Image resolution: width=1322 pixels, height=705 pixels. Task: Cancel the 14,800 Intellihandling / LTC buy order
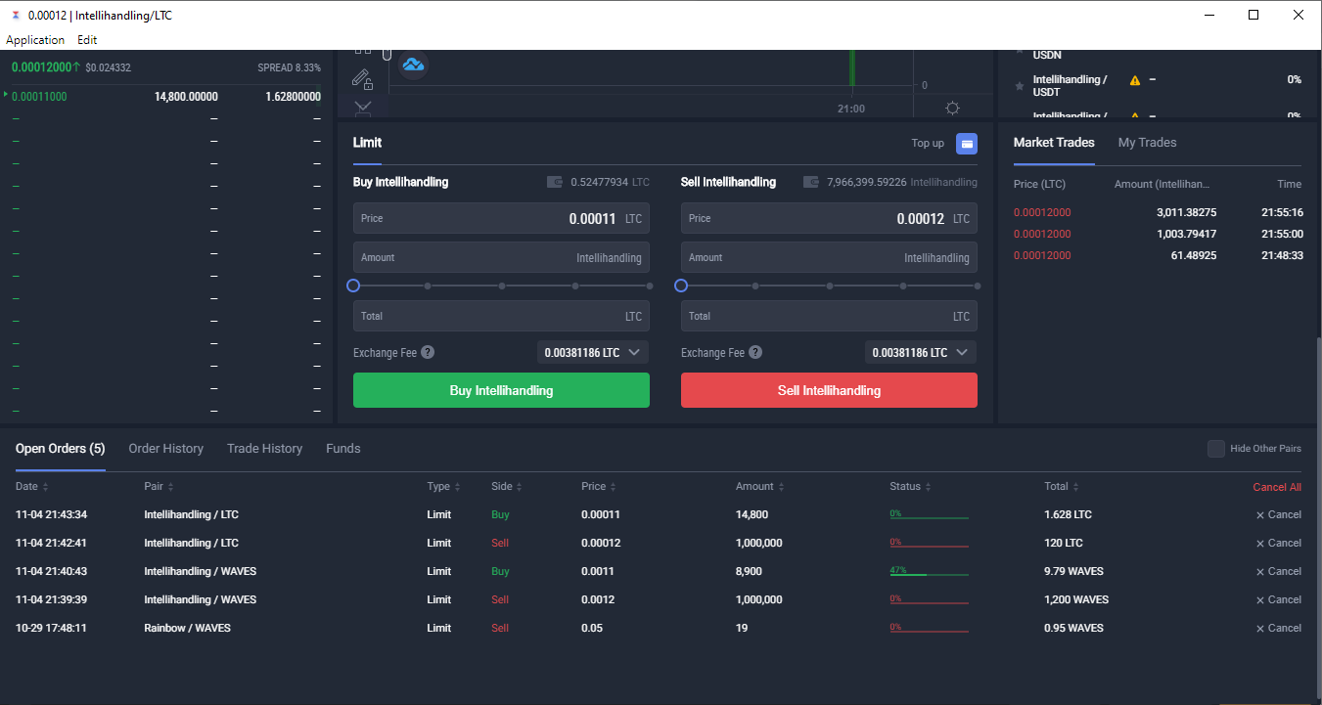click(x=1279, y=514)
